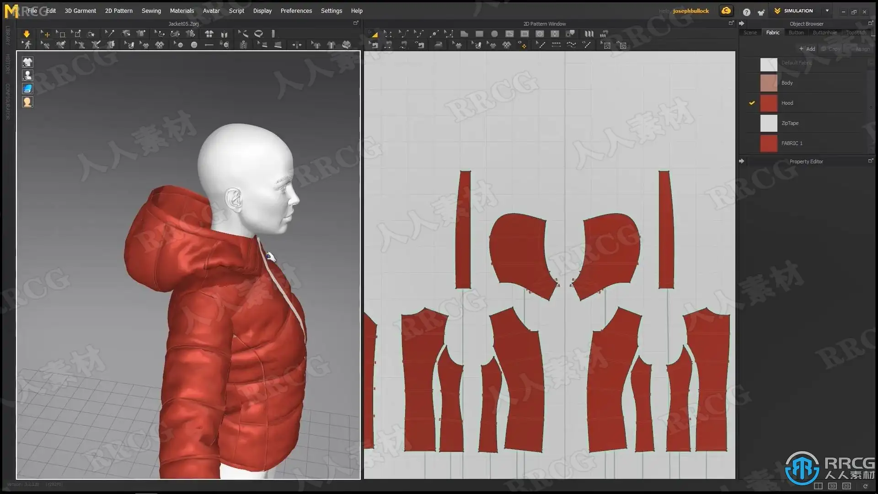Select the Rectangle pattern tool icon

479,34
